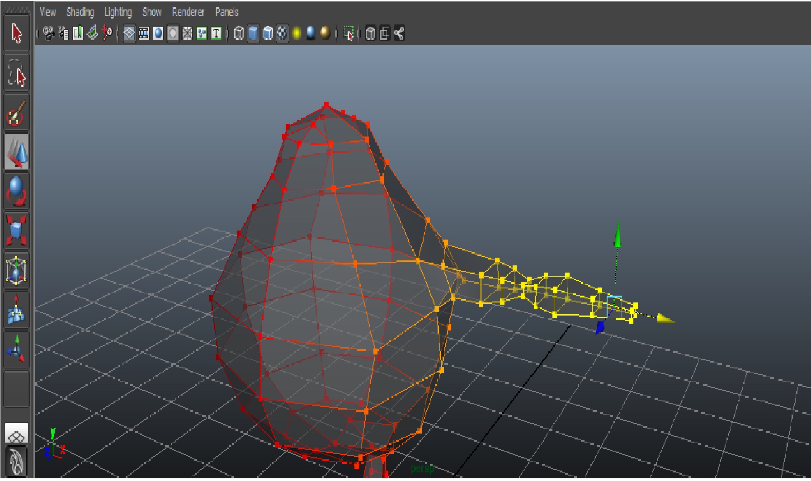811x481 pixels.
Task: Select the Show Manipulator tool
Action: [17, 350]
